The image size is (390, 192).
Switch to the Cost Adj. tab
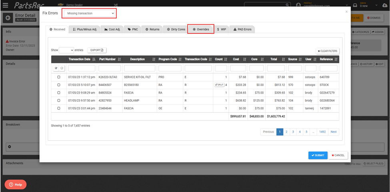tap(112, 29)
